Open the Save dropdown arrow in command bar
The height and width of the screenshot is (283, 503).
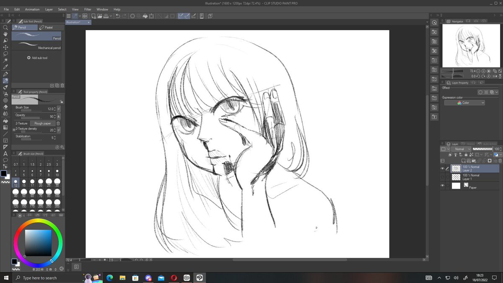[111, 16]
